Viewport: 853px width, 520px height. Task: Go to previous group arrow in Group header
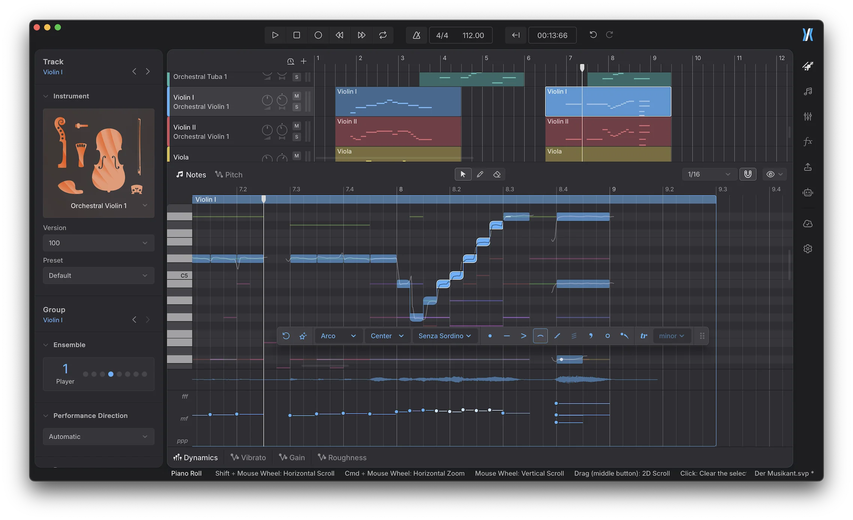tap(134, 319)
